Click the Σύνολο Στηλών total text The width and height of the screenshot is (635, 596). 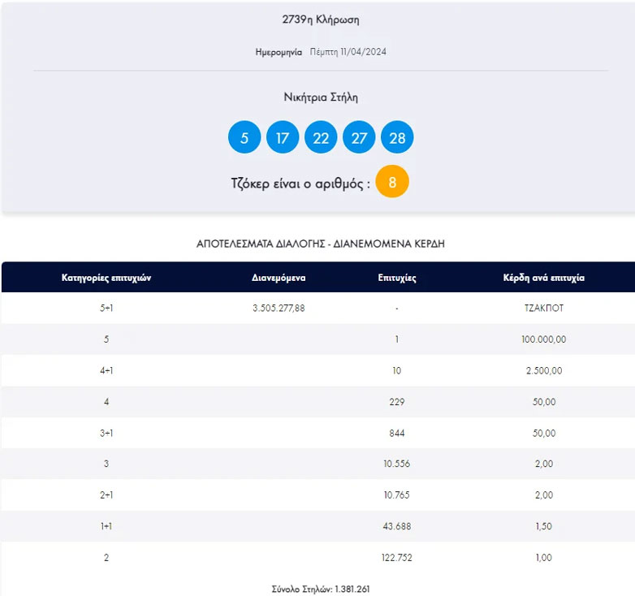[x=321, y=589]
